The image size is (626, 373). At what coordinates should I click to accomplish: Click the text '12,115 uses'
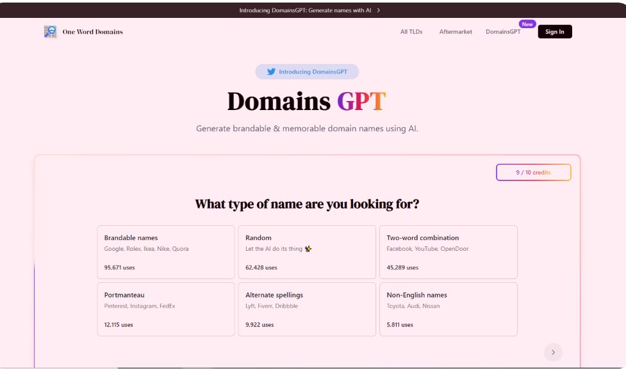coord(119,325)
